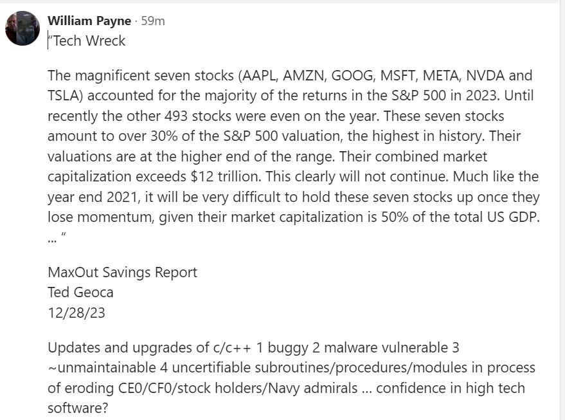This screenshot has height=420, width=565.
Task: Open the William Payne author name link
Action: click(89, 21)
